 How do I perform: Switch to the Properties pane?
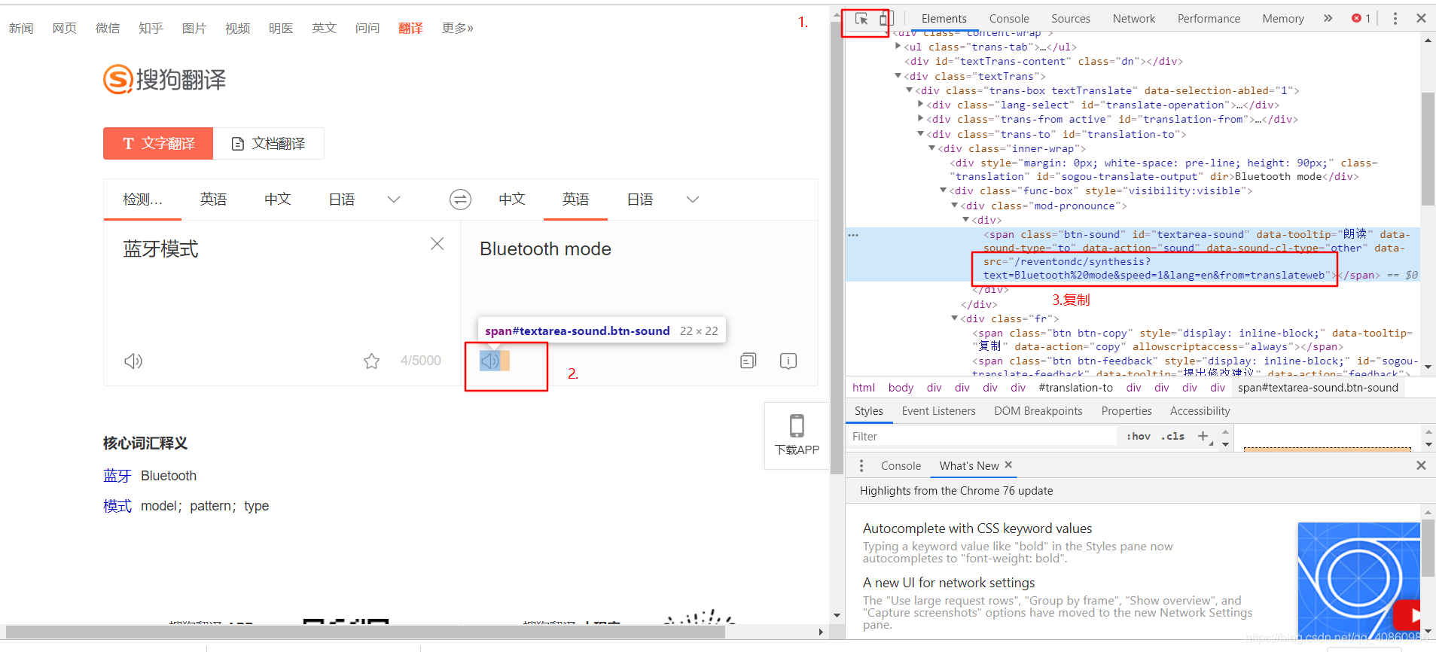click(1127, 411)
